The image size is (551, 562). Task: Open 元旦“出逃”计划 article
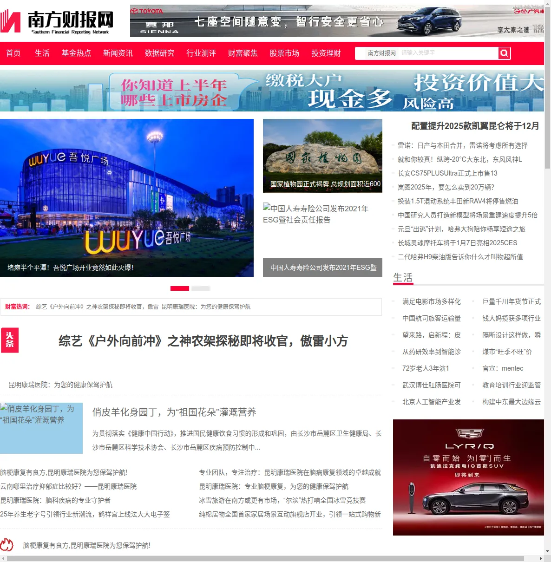[461, 229]
